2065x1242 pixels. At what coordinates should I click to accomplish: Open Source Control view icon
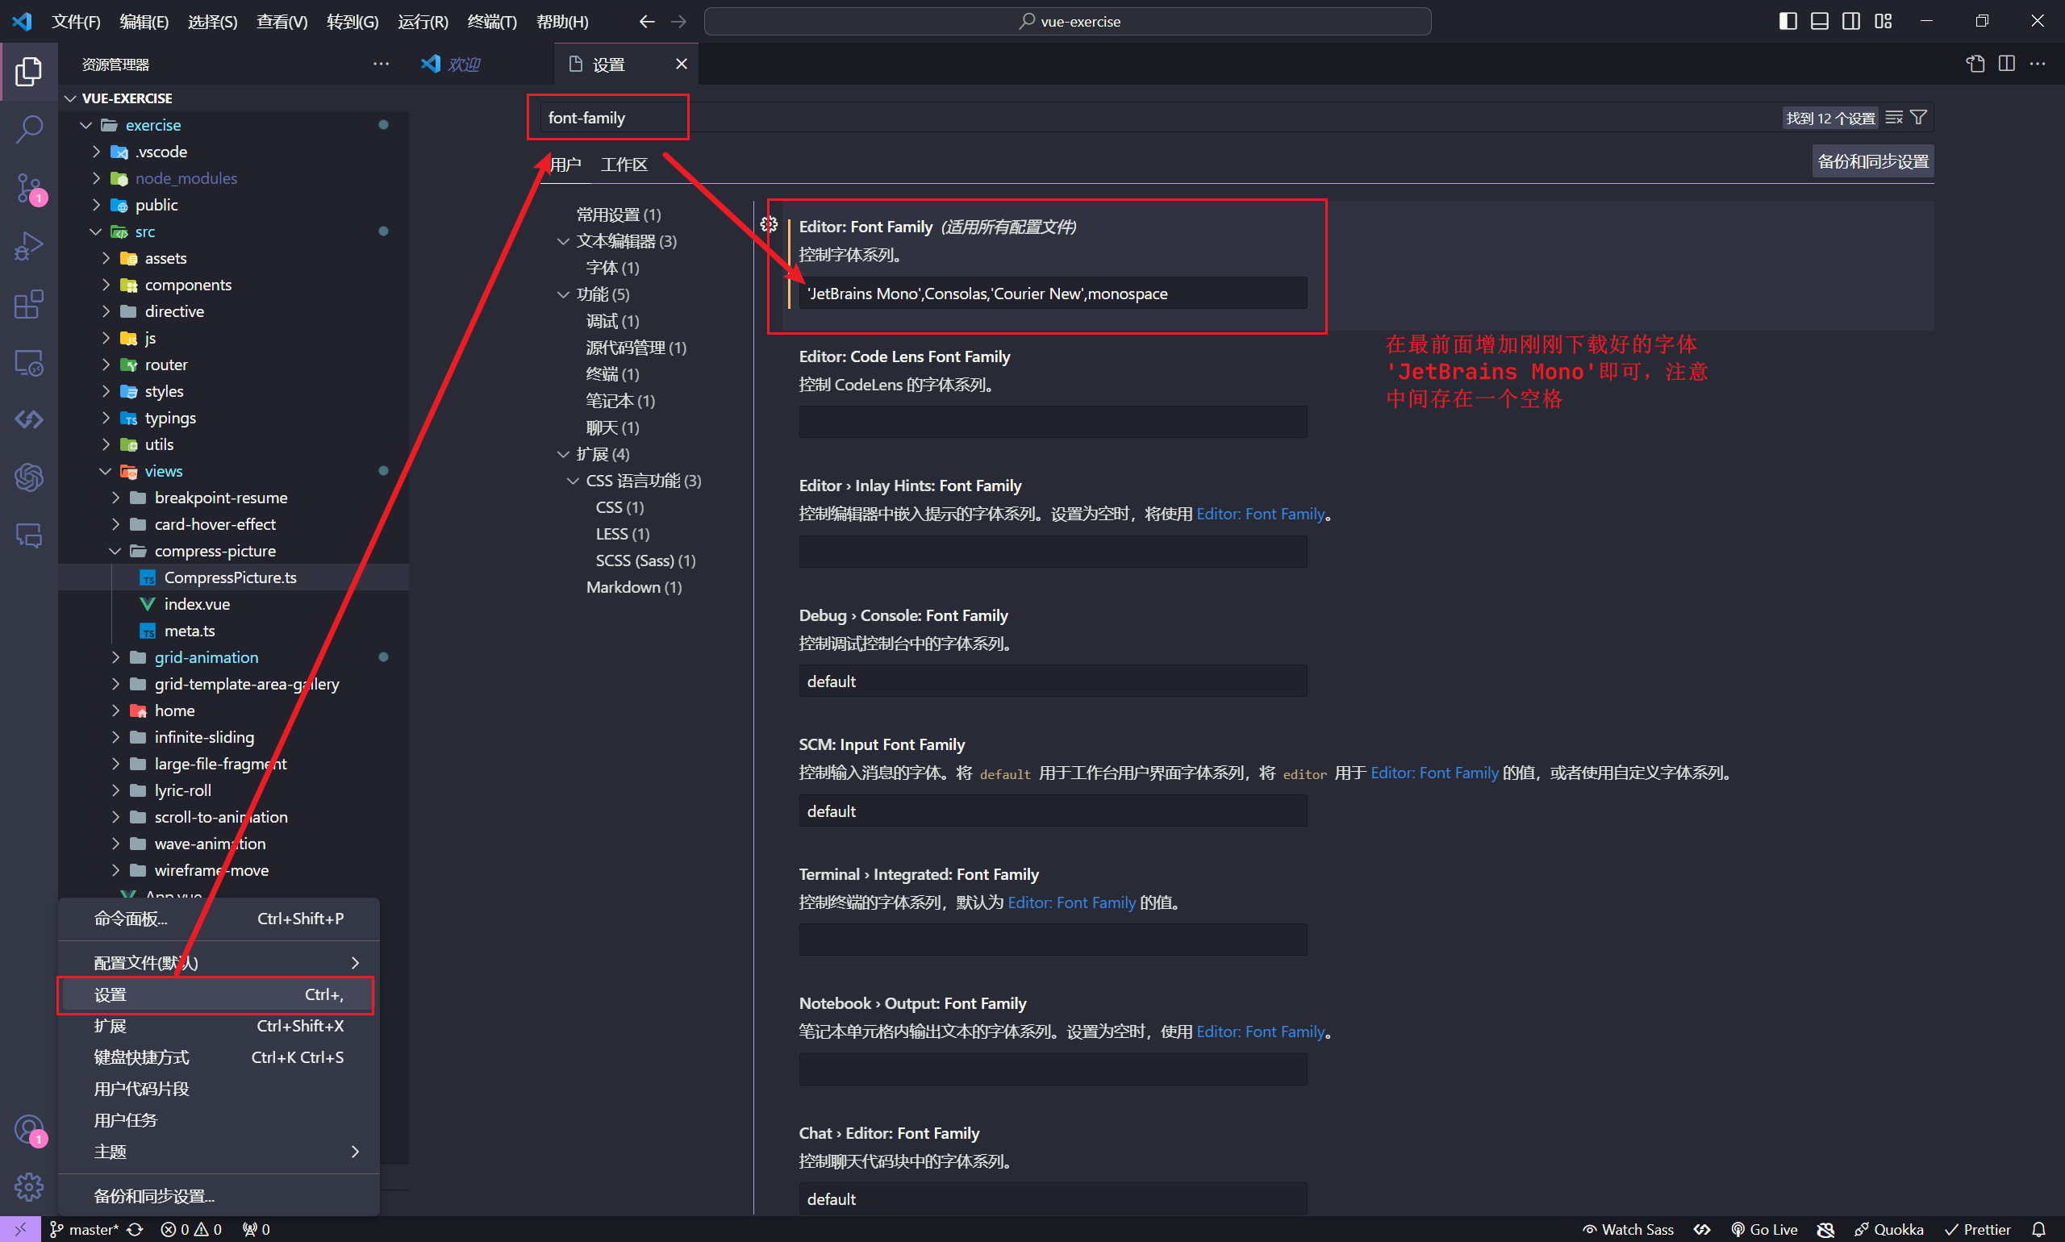28,188
